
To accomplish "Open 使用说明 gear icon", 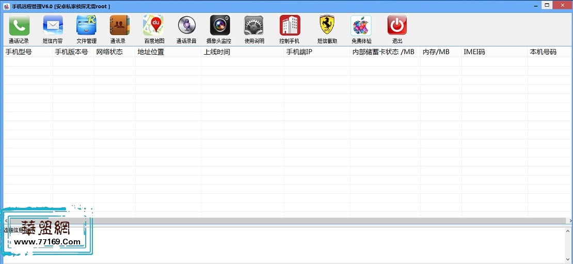I will pos(254,26).
